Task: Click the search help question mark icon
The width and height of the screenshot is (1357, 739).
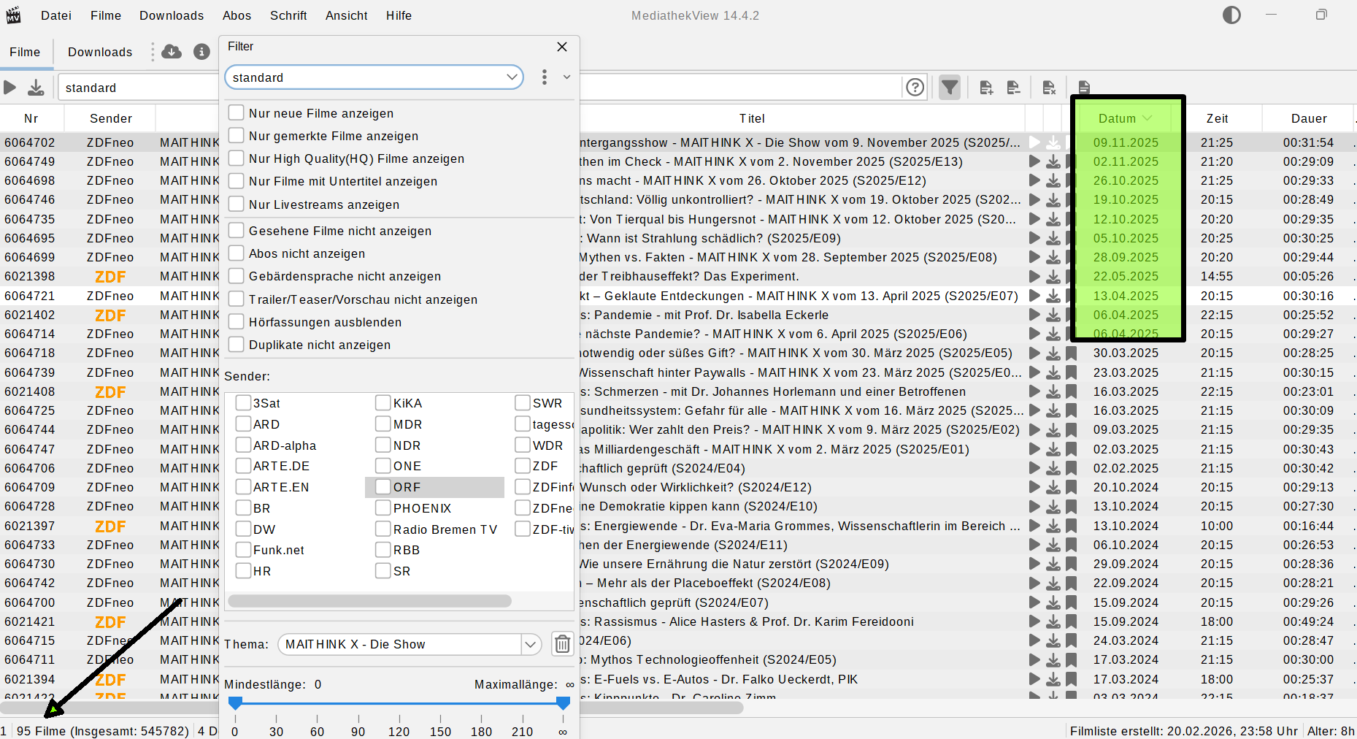Action: click(915, 88)
